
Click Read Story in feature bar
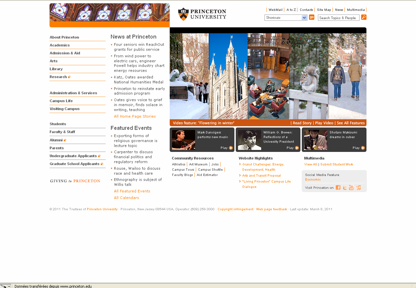[302, 123]
